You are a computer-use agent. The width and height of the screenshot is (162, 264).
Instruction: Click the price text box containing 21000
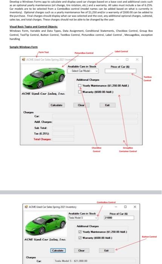tap(119, 218)
